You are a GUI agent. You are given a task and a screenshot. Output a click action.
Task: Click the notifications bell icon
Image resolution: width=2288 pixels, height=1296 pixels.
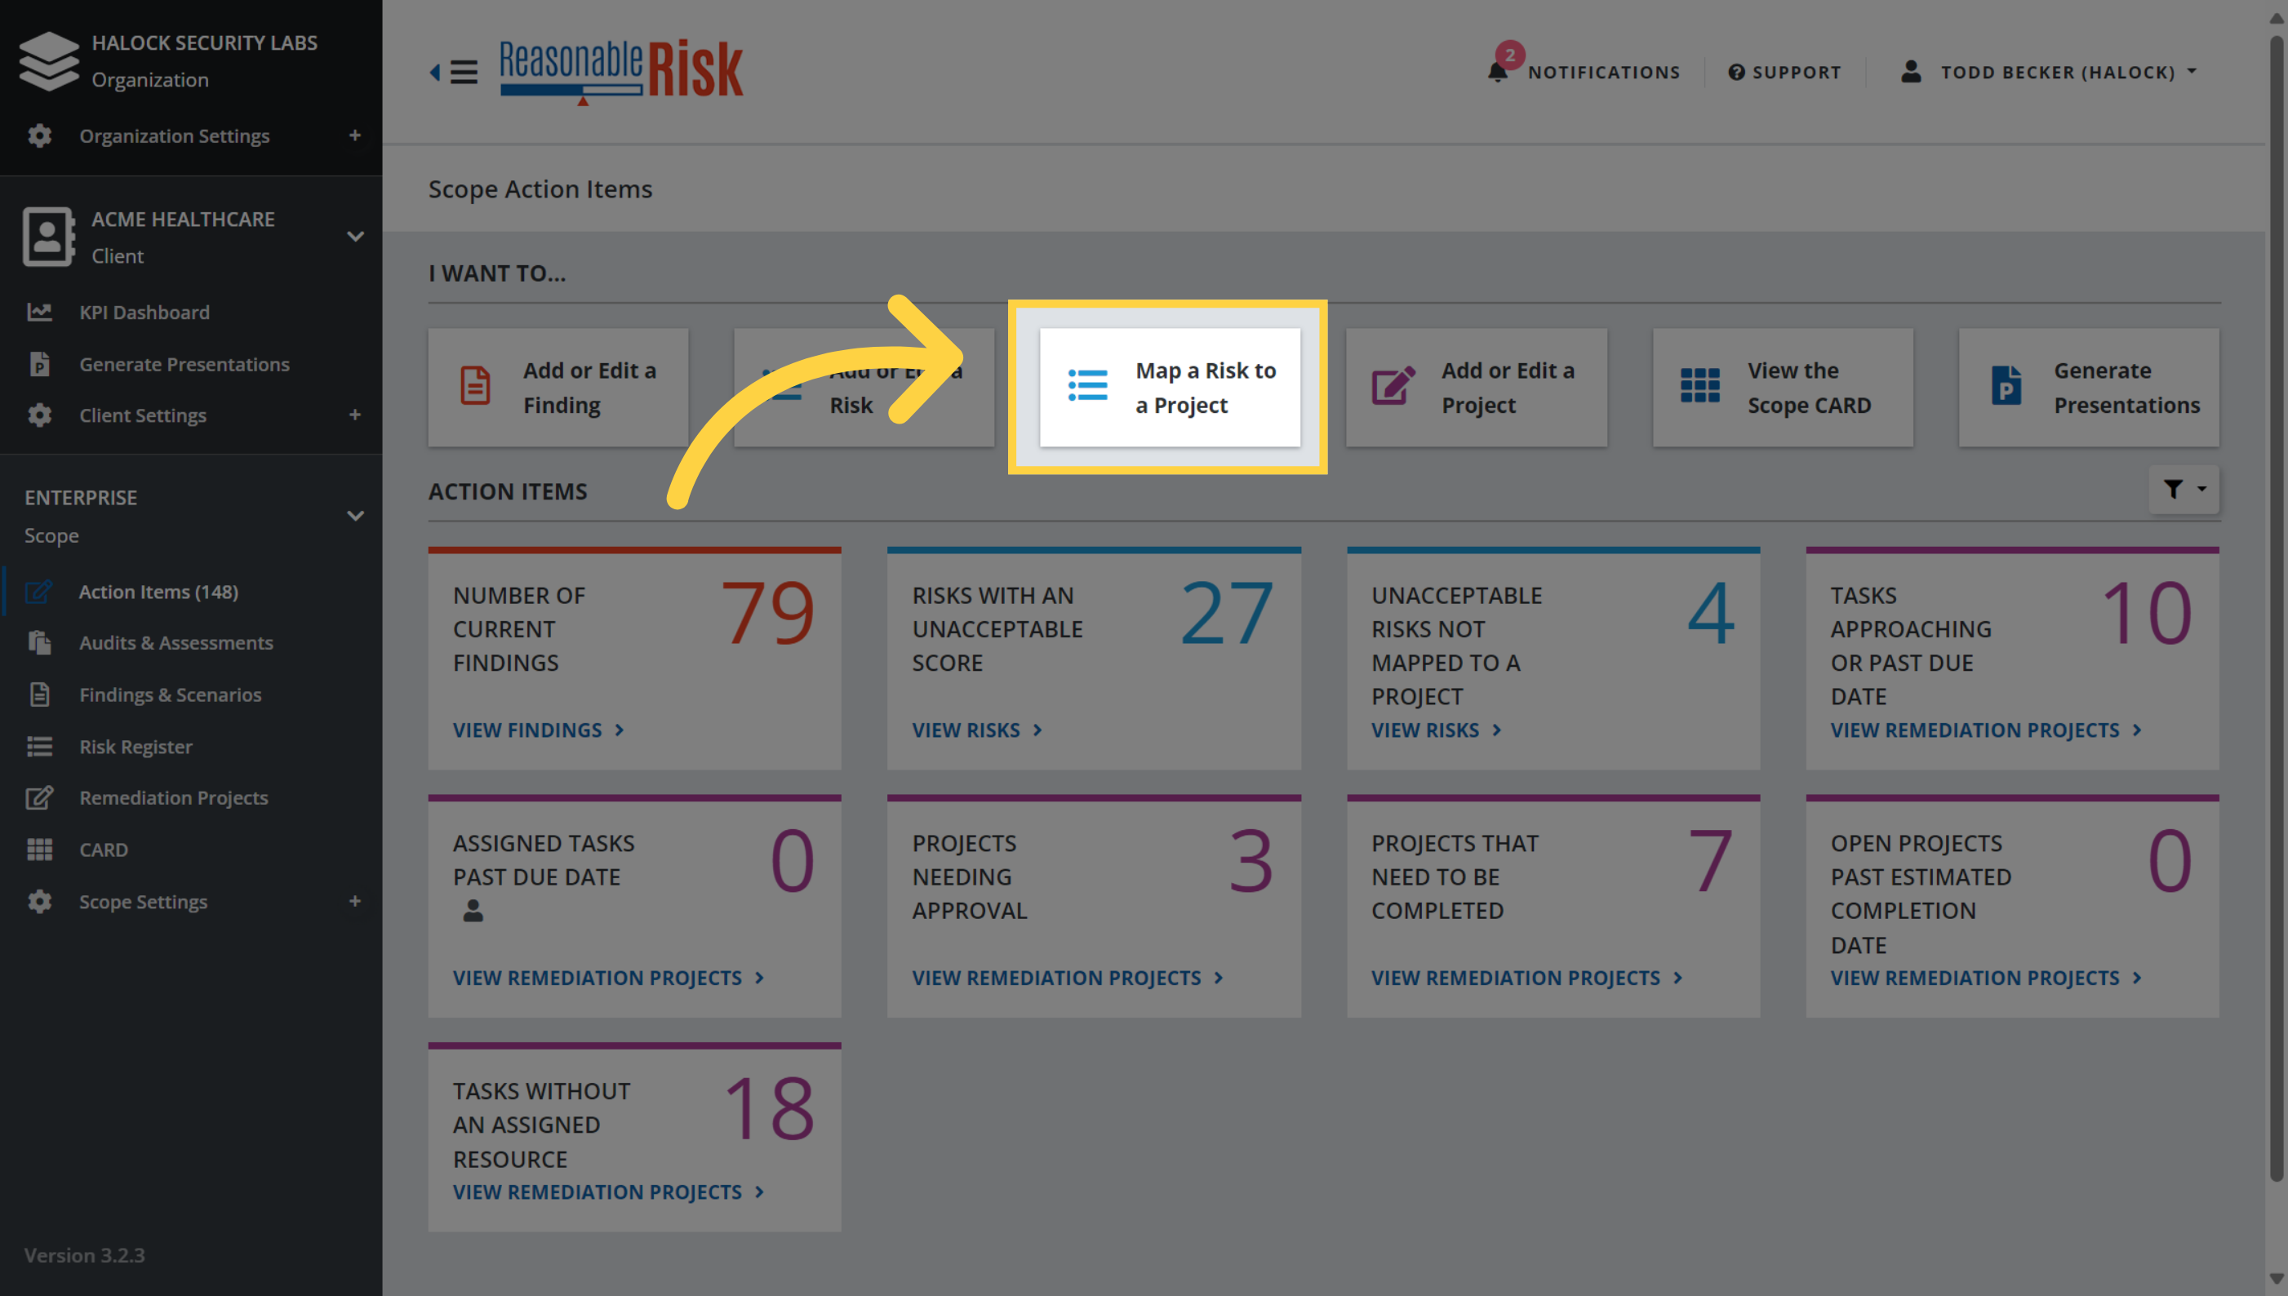(1499, 71)
